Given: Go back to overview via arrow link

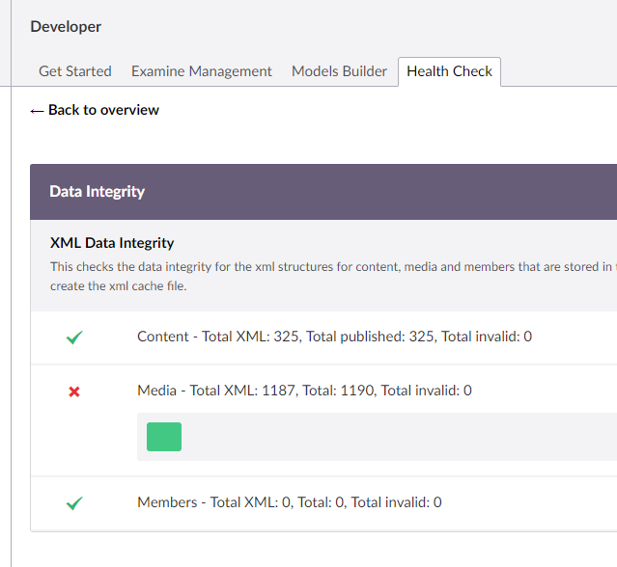Looking at the screenshot, I should click(x=95, y=110).
